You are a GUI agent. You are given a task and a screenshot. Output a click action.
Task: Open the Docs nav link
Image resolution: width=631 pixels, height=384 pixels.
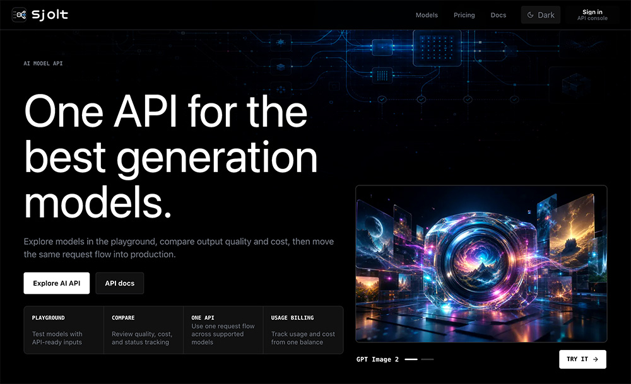click(x=498, y=15)
